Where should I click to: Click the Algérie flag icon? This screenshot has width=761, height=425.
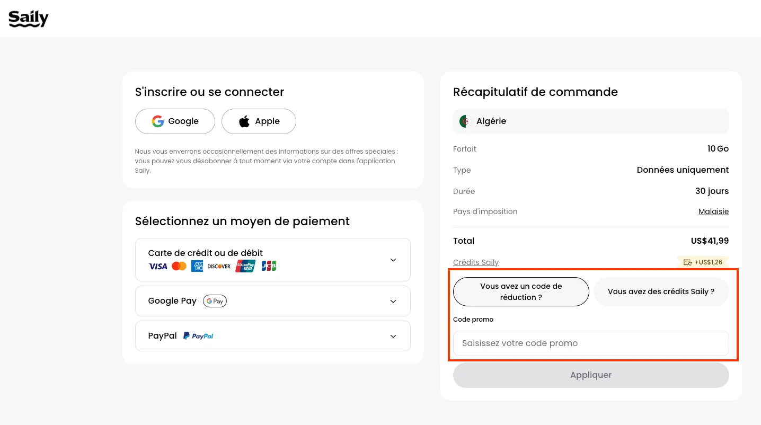pos(465,121)
